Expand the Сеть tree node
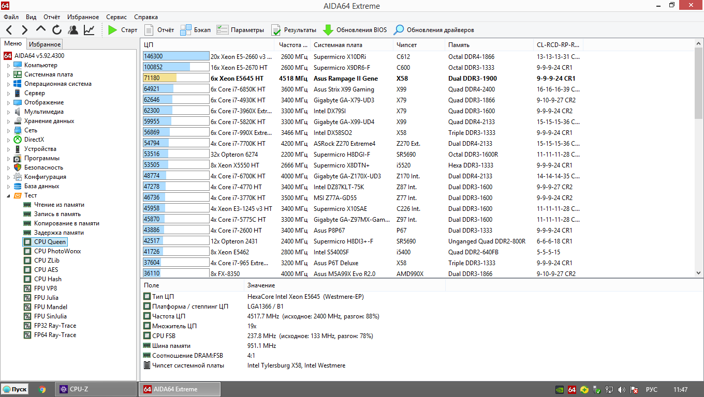Screen dimensions: 704x397 8,131
